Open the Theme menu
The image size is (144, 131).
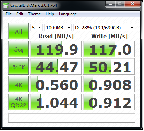point(34,14)
